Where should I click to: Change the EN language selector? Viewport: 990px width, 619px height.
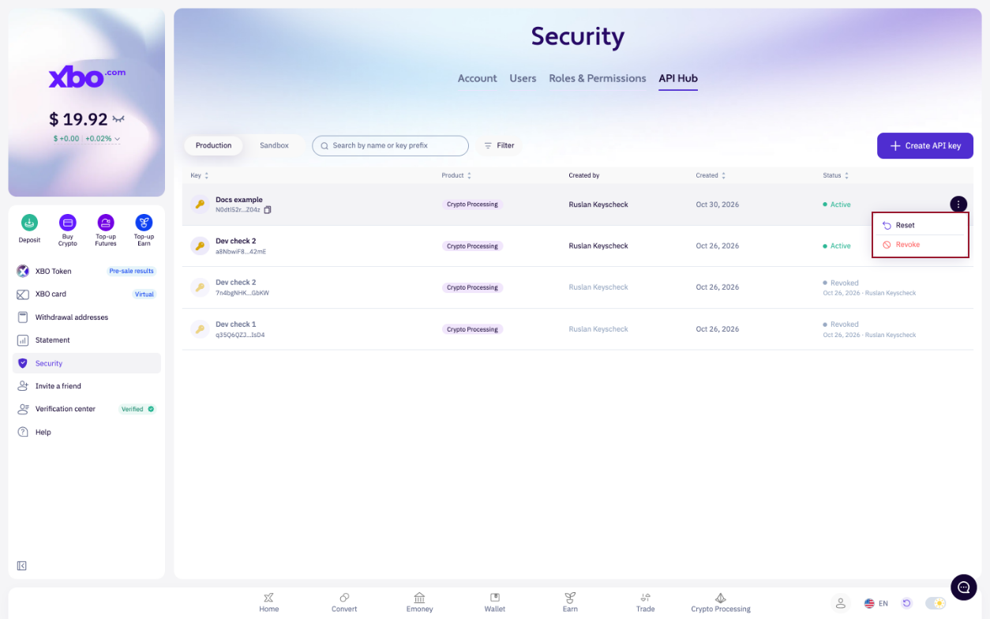[x=876, y=603]
